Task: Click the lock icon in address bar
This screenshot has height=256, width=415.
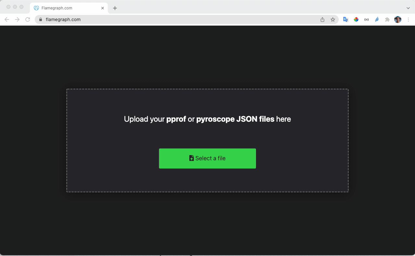Action: click(x=41, y=19)
